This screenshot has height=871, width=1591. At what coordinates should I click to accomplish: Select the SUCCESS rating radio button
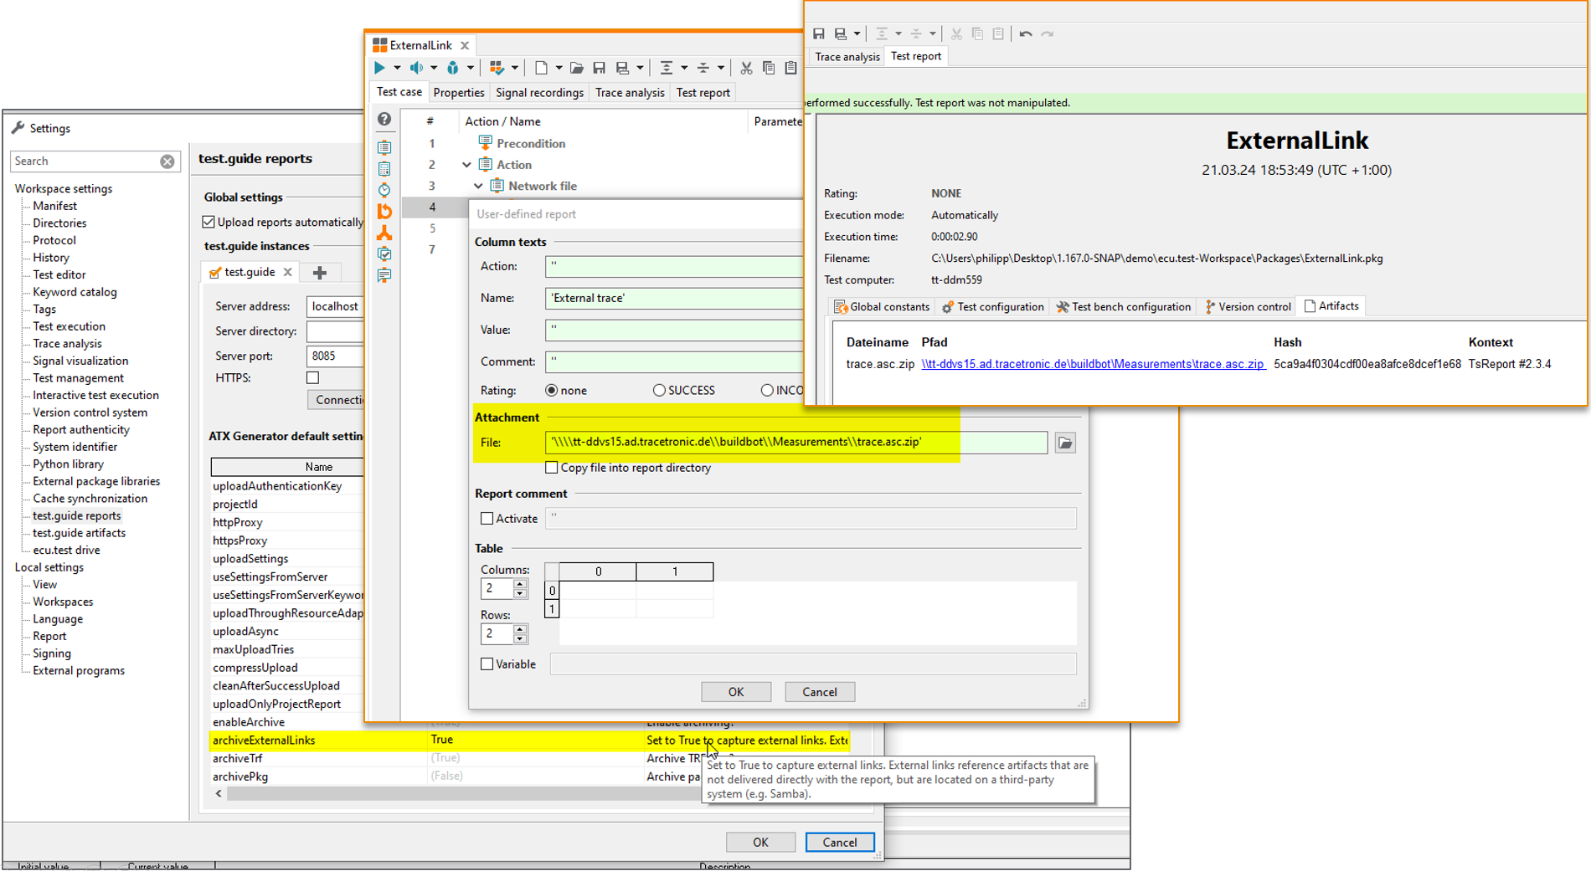(659, 391)
